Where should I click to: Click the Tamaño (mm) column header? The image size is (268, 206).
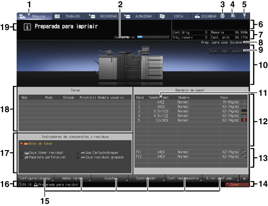point(159,97)
